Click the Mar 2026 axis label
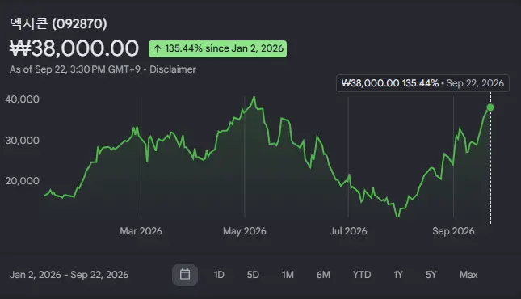The image size is (521, 299). tap(141, 231)
